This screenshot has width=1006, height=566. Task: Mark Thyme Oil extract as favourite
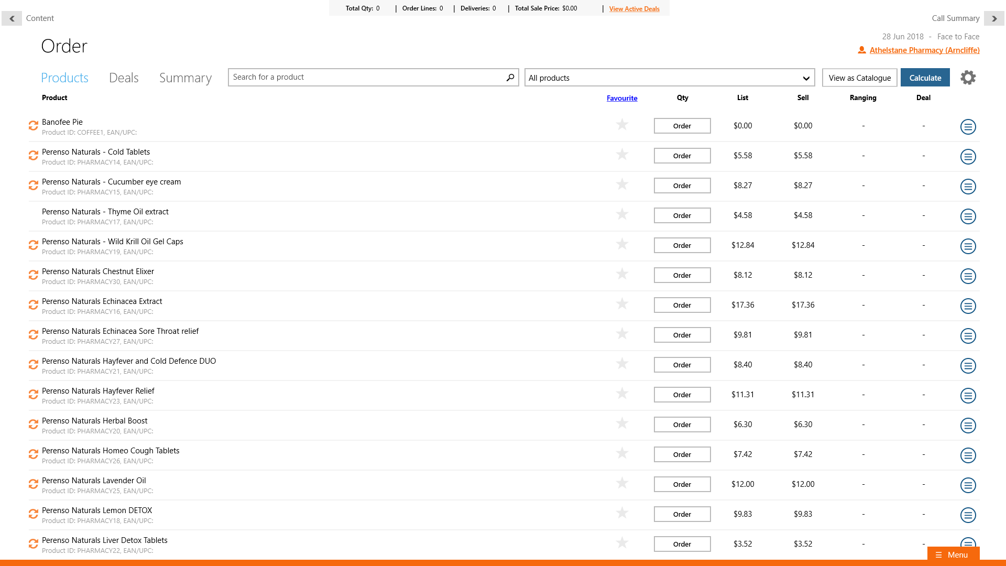tap(622, 214)
